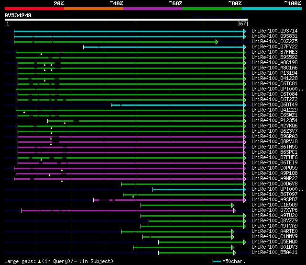Select the UniRef100_C1E5U9 label
The image size is (306, 265).
tap(274, 205)
